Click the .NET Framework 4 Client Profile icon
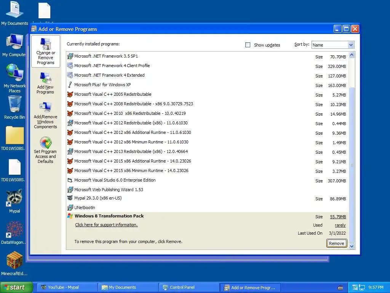 70,66
